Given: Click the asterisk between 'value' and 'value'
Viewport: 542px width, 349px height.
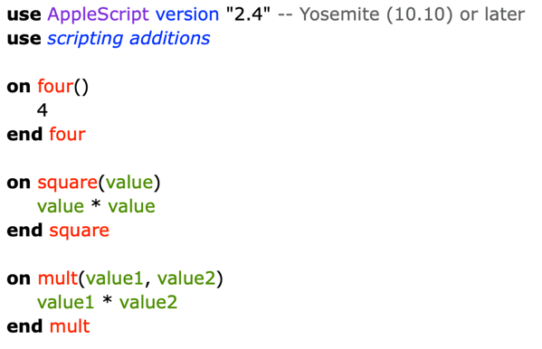Looking at the screenshot, I should point(96,204).
